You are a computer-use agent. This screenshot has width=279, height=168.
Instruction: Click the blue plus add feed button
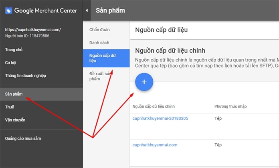point(144,82)
